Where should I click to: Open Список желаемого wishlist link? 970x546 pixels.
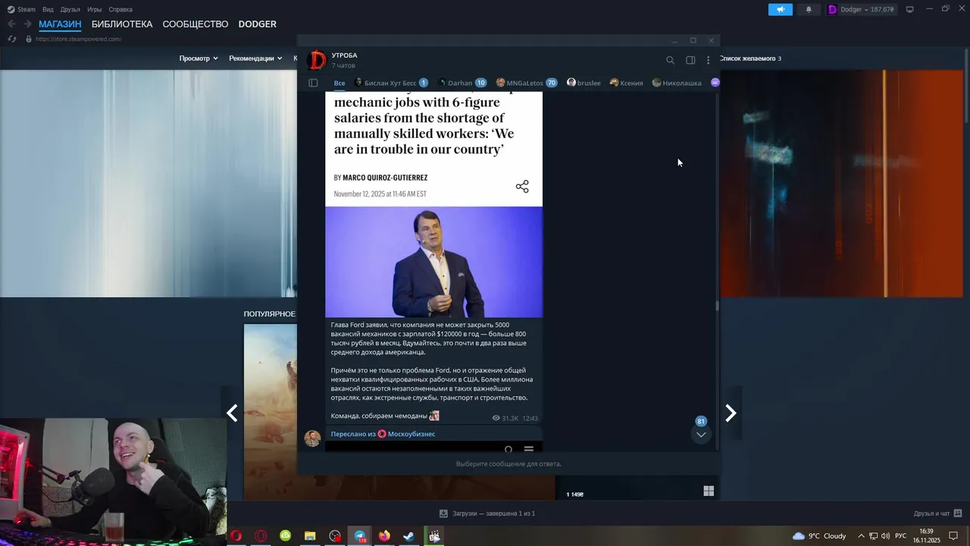pyautogui.click(x=750, y=58)
